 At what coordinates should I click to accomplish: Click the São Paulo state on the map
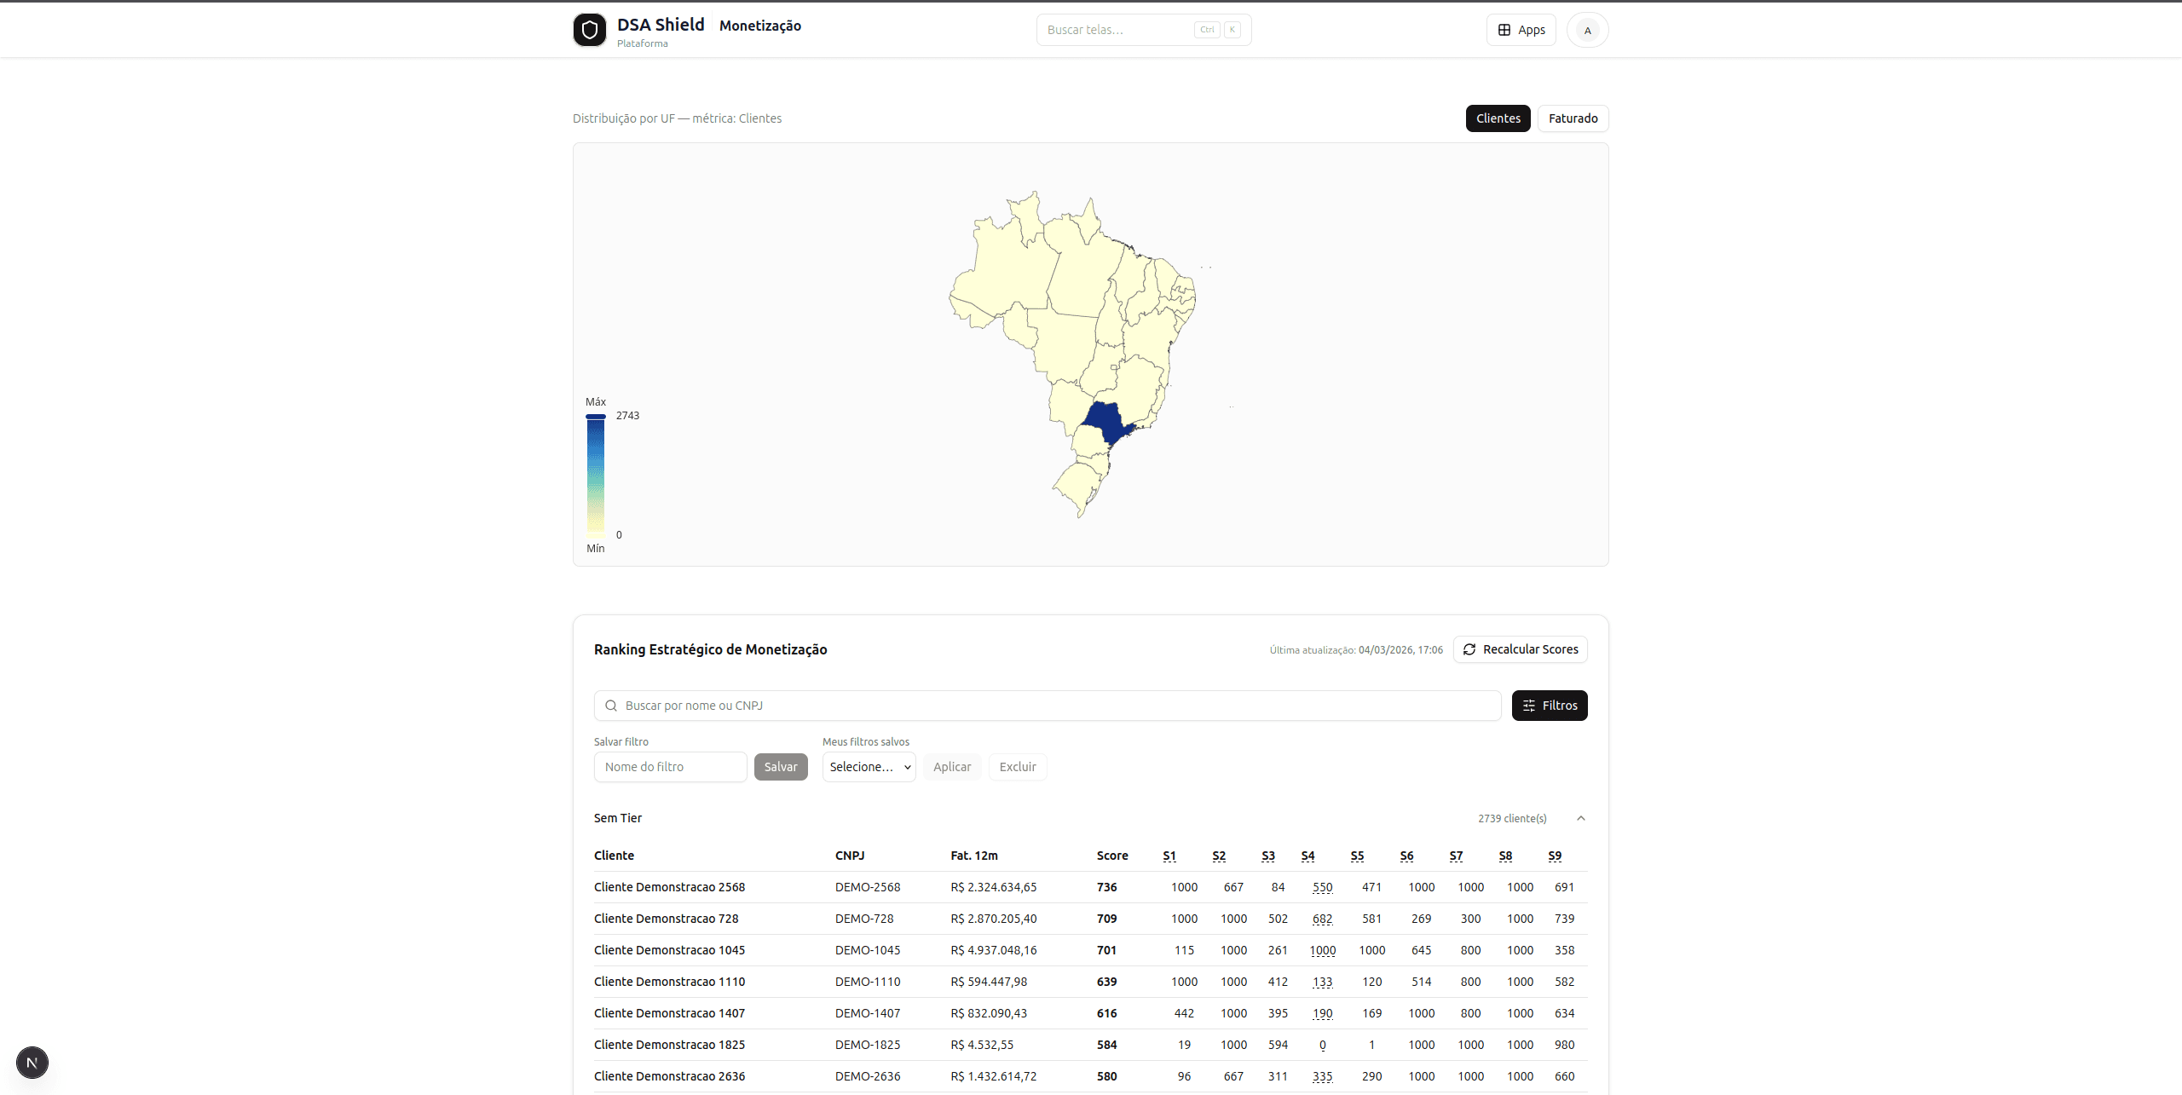point(1106,421)
